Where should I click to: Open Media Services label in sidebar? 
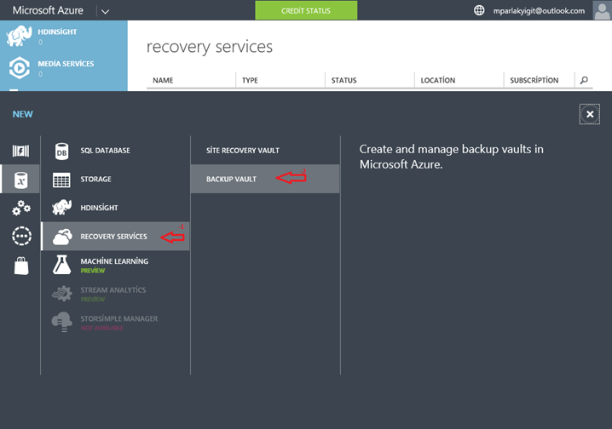tap(66, 64)
